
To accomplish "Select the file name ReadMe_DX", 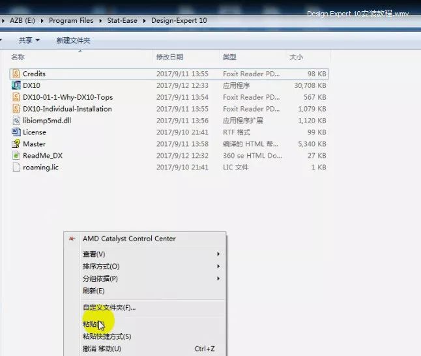I will coord(43,156).
